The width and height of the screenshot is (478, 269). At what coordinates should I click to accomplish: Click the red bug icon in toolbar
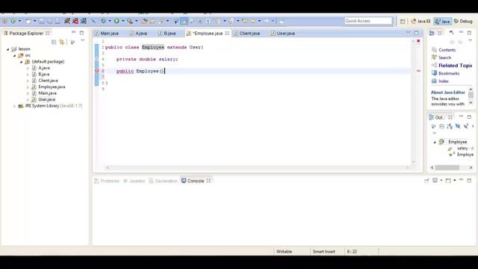pos(75,21)
